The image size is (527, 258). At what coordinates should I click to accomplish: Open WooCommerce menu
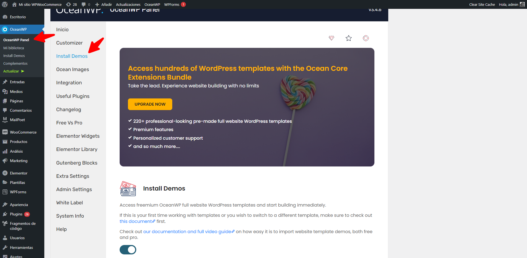tap(23, 132)
